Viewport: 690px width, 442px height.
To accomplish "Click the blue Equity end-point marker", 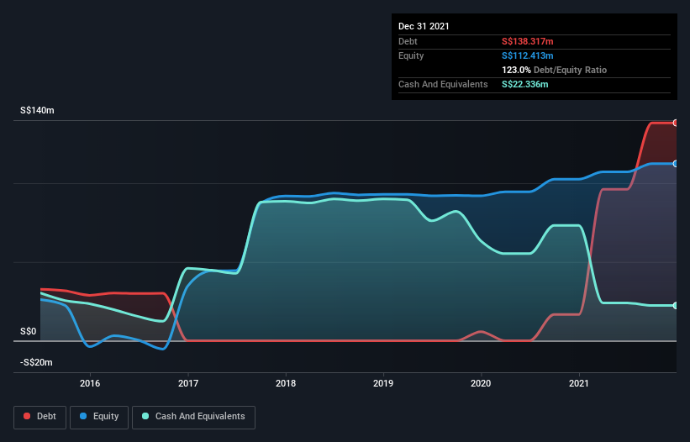I will (676, 164).
